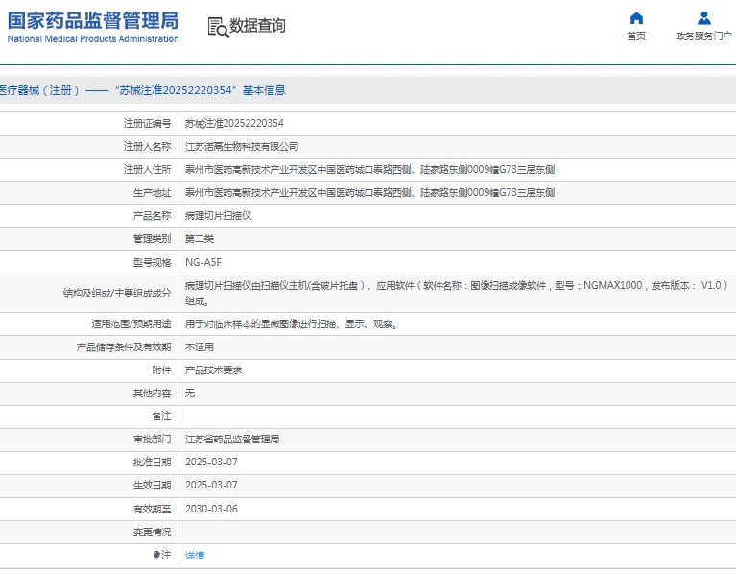Click the 不适用 storage condition value
This screenshot has height=571, width=736.
(x=199, y=347)
